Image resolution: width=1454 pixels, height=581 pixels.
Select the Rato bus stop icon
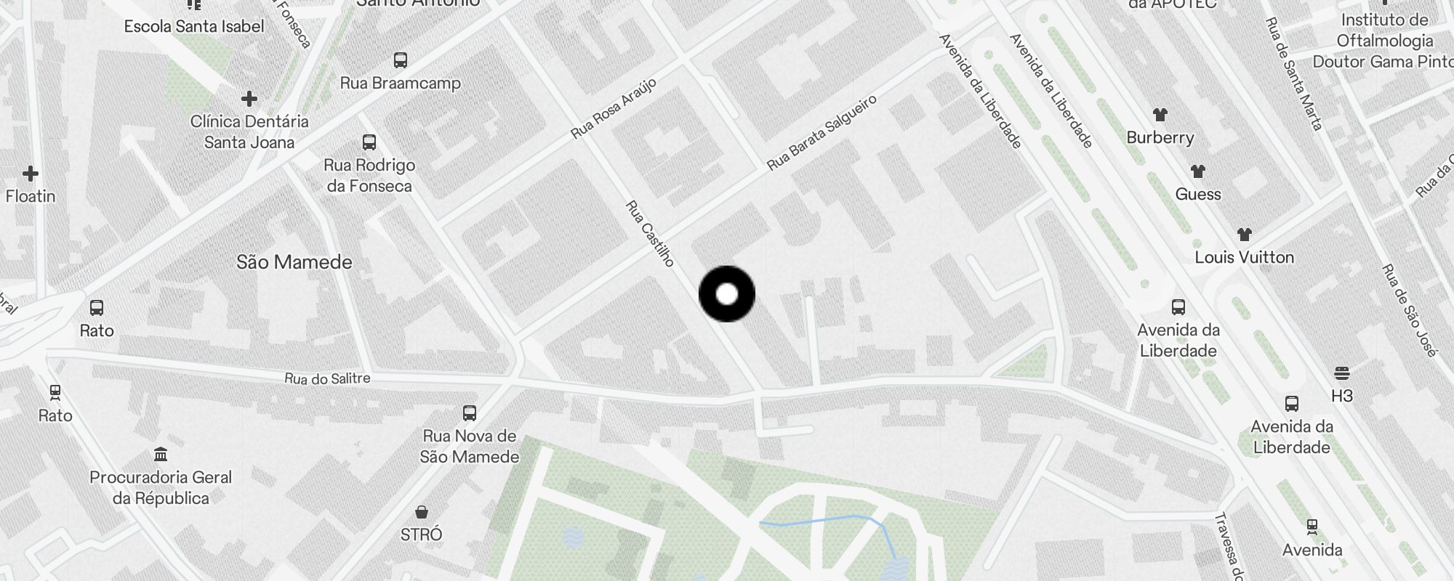[x=97, y=308]
